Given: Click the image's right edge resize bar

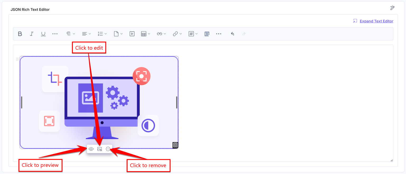Looking at the screenshot, I should (177, 102).
